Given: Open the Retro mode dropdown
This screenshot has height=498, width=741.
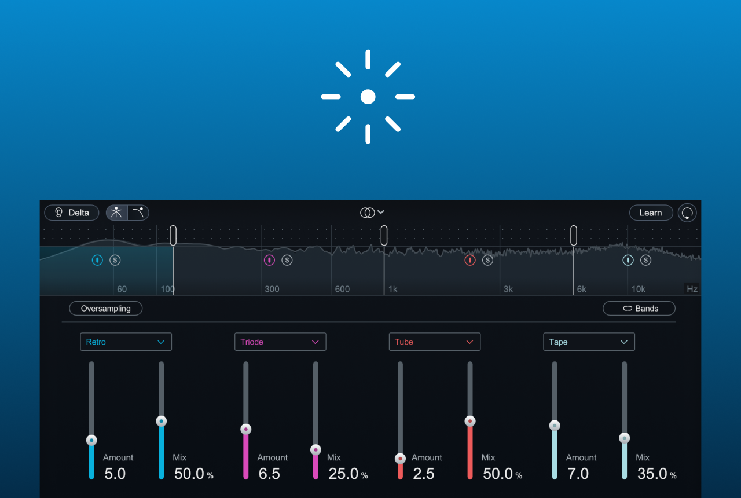Looking at the screenshot, I should (x=126, y=342).
